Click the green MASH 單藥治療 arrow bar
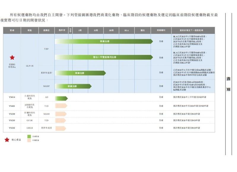The width and height of the screenshot is (237, 172). (73, 86)
